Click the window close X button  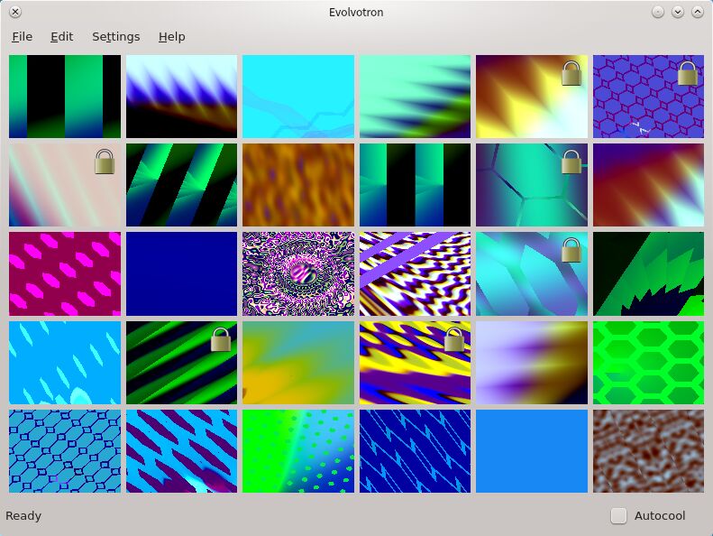pos(15,12)
